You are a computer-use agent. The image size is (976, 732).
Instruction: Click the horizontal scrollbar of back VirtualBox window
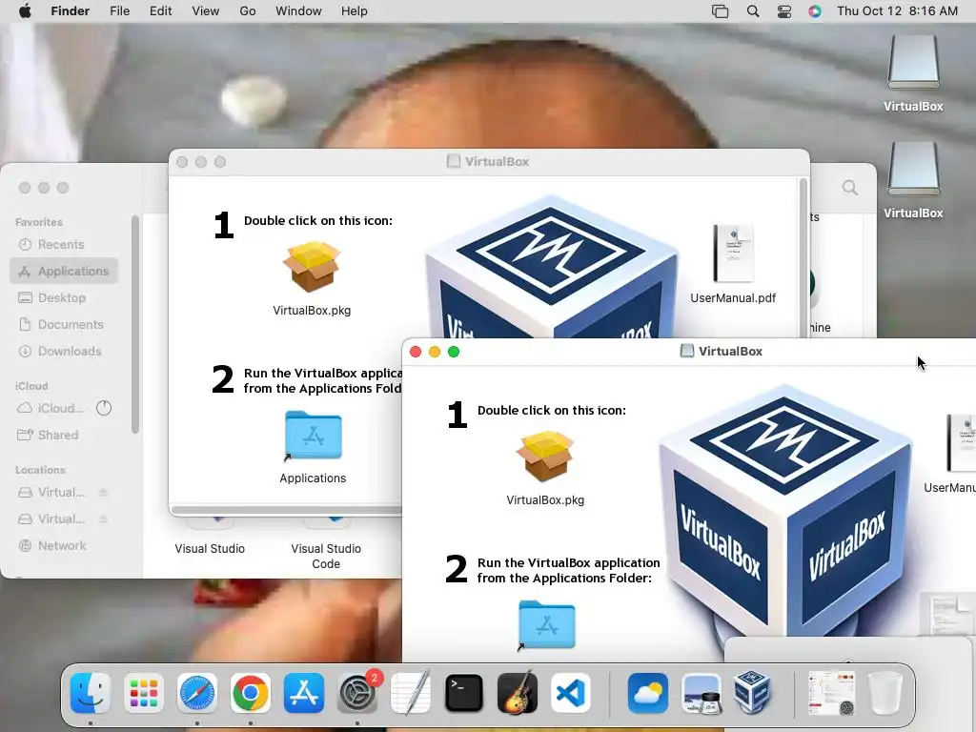coord(286,510)
